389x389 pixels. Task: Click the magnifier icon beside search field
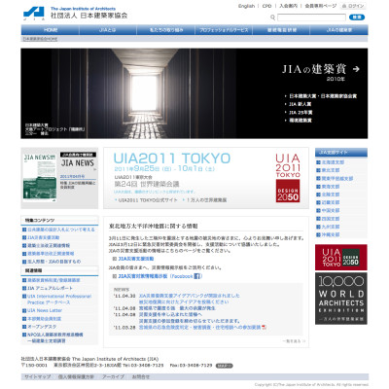pyautogui.click(x=272, y=18)
